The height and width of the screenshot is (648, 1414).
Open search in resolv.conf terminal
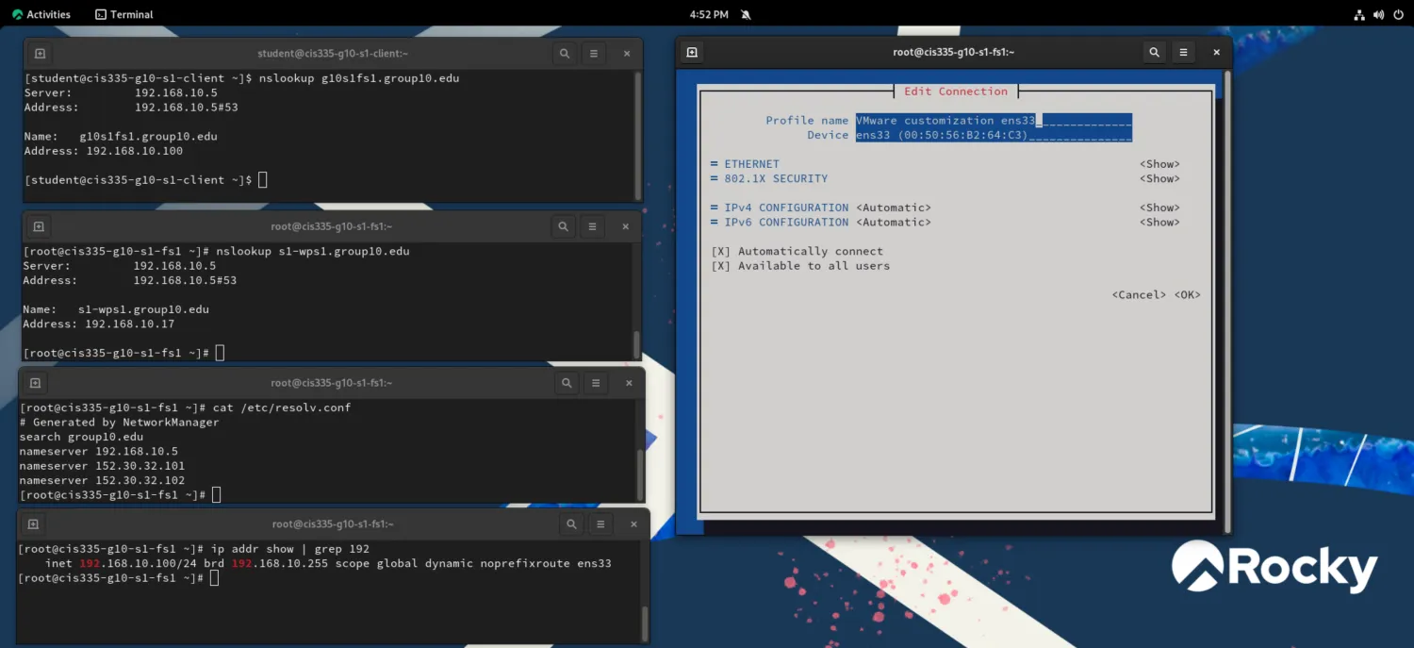567,383
